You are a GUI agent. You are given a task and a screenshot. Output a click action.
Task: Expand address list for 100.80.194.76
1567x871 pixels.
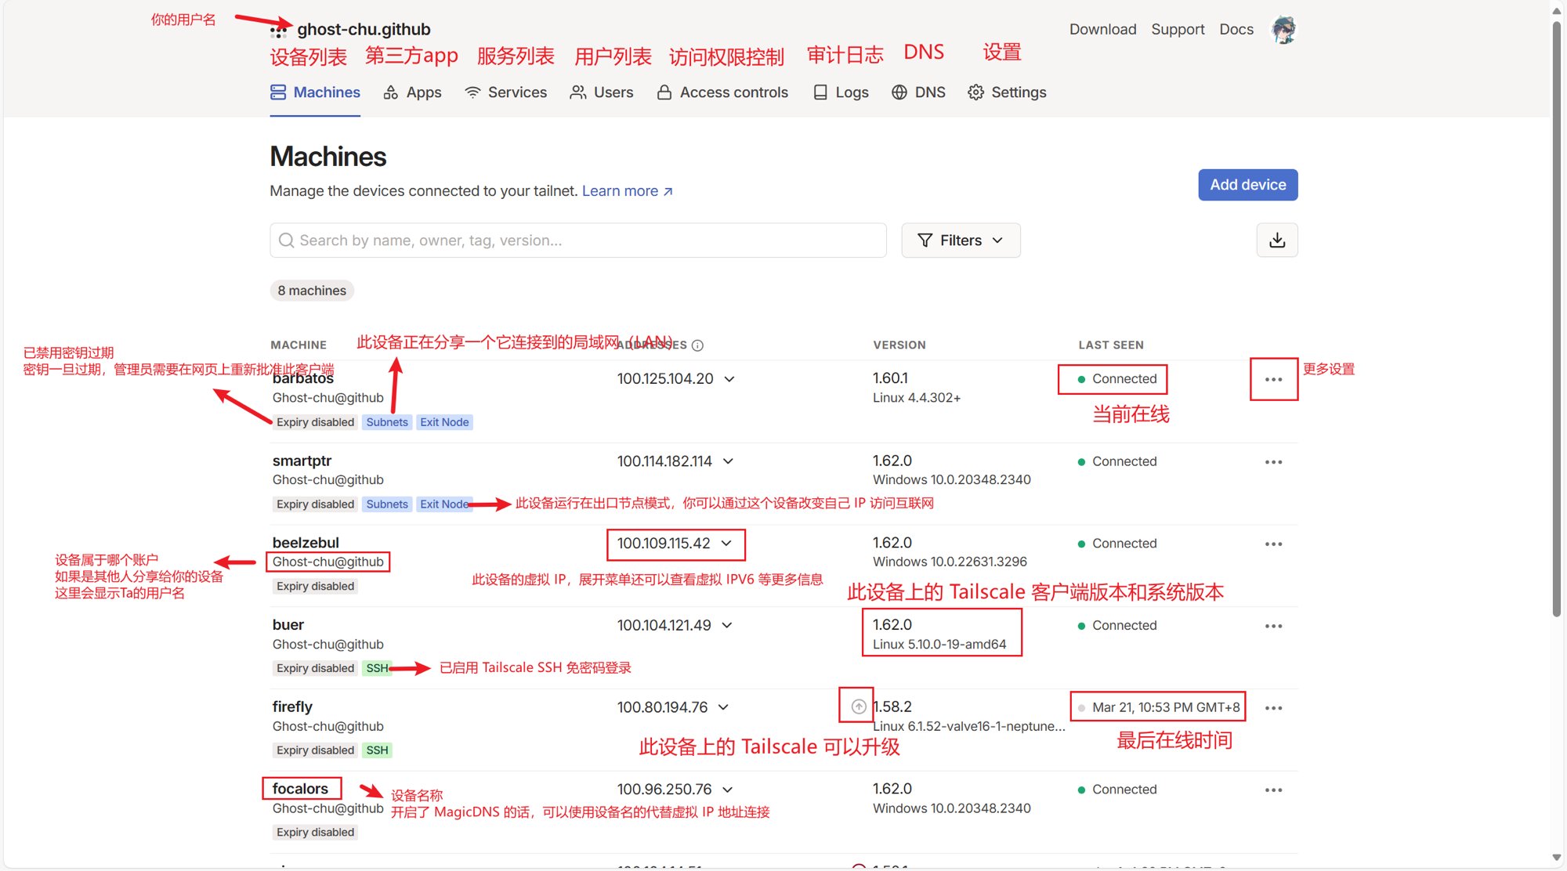[x=723, y=707]
